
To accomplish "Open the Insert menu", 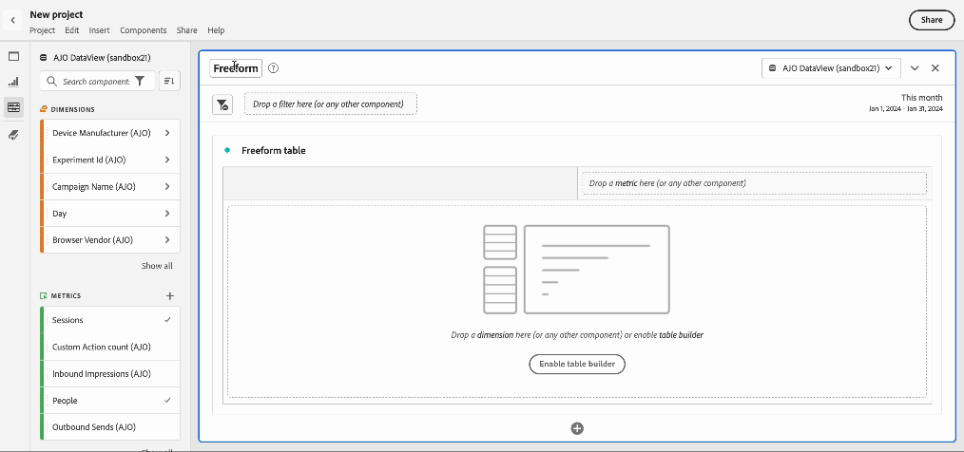I will (100, 30).
